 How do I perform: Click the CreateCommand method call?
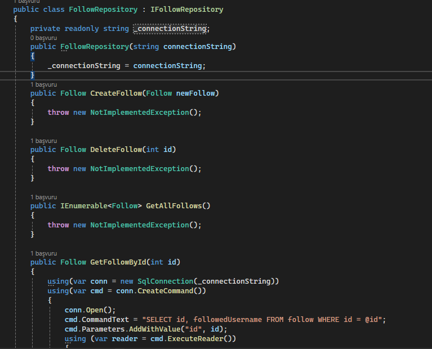pos(165,291)
